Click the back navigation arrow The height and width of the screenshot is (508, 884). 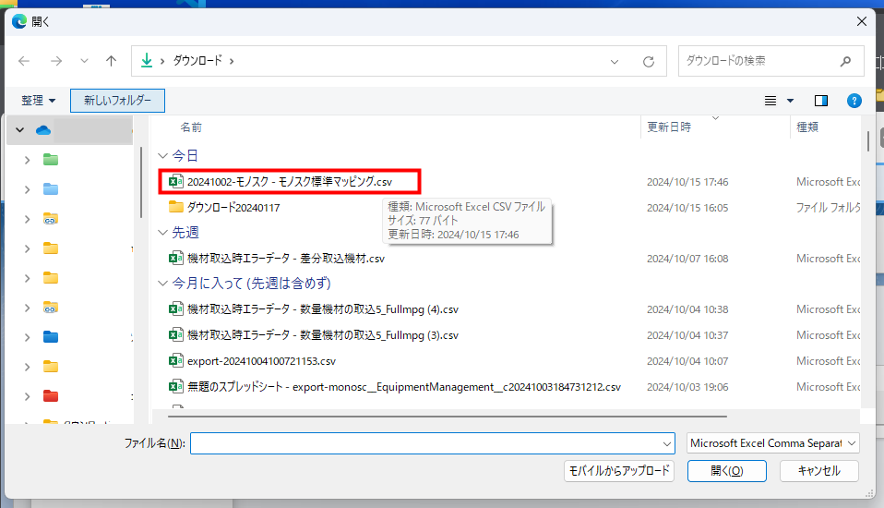[24, 61]
